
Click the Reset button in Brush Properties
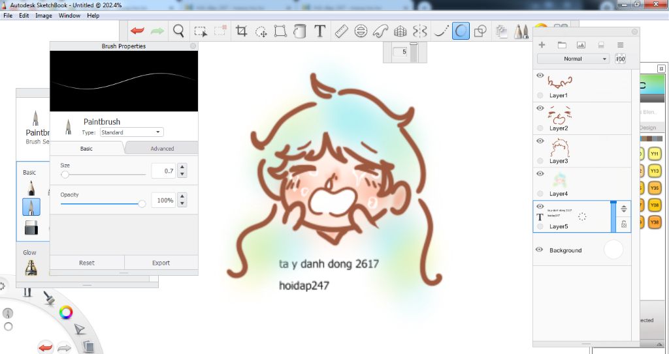[x=87, y=263]
